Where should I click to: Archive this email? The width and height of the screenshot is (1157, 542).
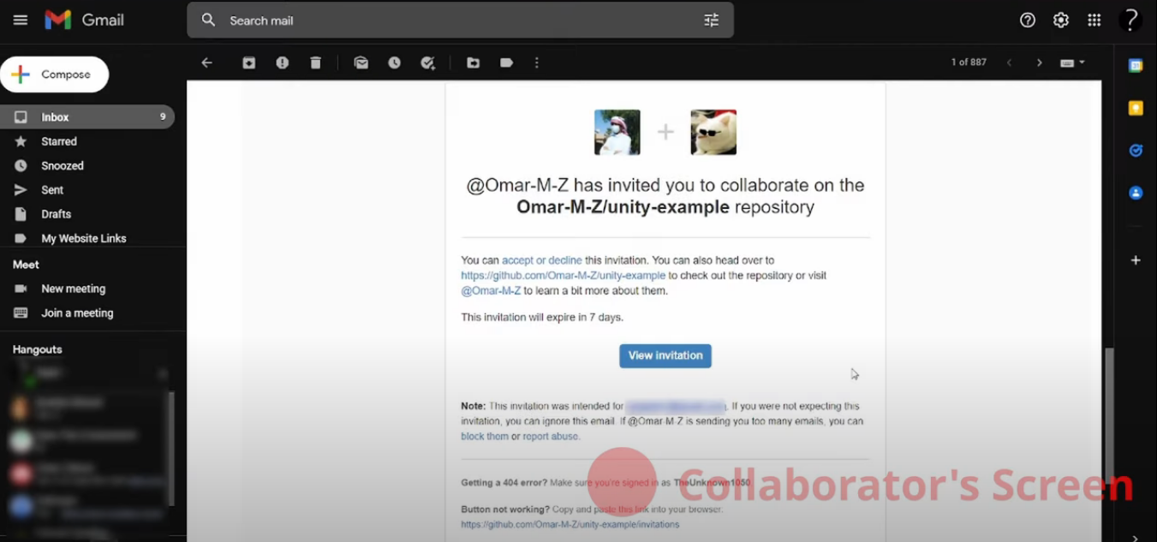(x=249, y=63)
